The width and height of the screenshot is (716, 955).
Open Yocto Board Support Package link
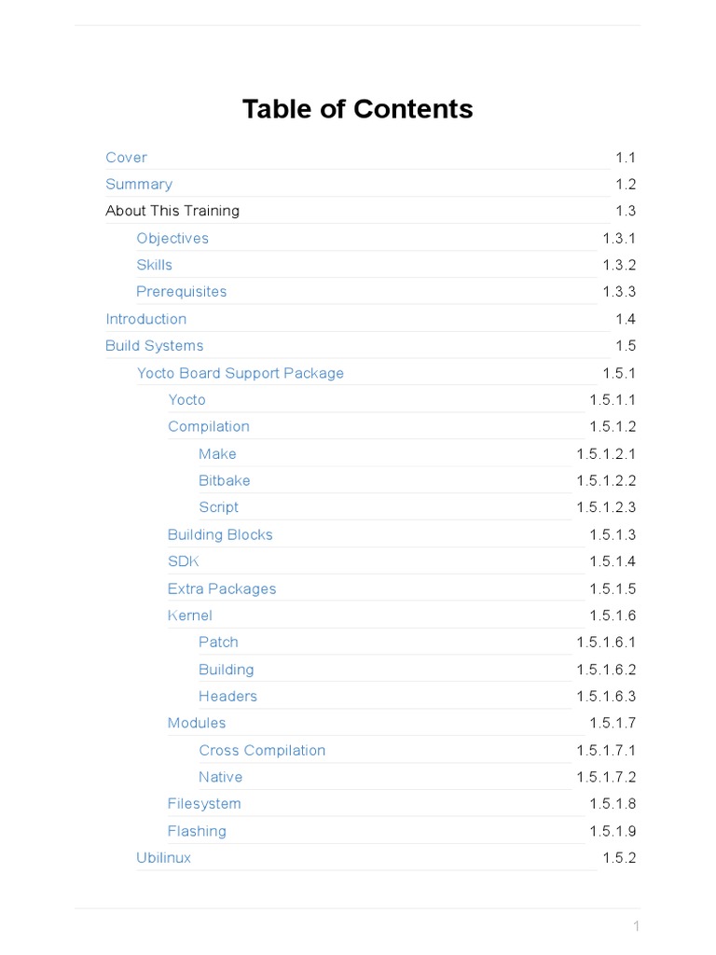pos(240,373)
